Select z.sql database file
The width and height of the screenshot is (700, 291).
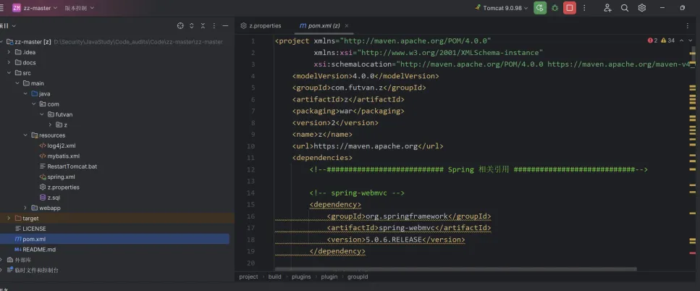click(x=49, y=198)
